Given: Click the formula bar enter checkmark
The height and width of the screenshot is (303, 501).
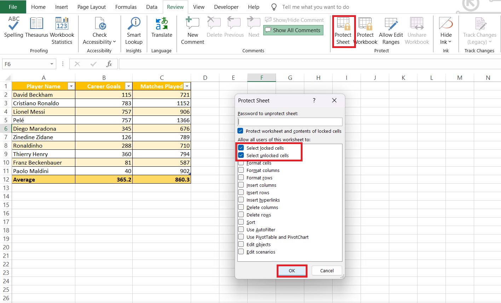Looking at the screenshot, I should (93, 64).
